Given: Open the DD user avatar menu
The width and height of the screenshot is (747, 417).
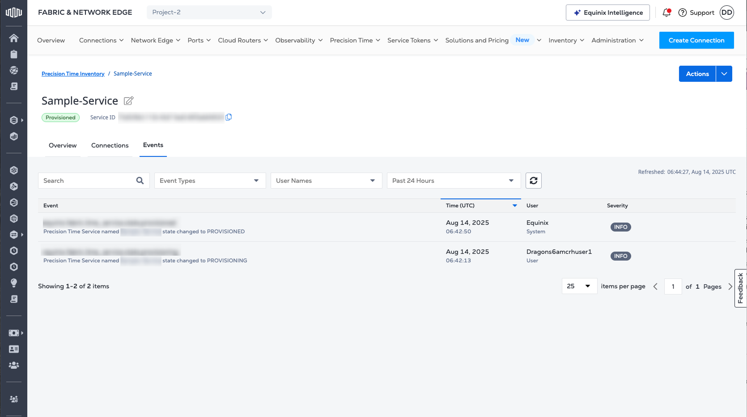Looking at the screenshot, I should 727,13.
